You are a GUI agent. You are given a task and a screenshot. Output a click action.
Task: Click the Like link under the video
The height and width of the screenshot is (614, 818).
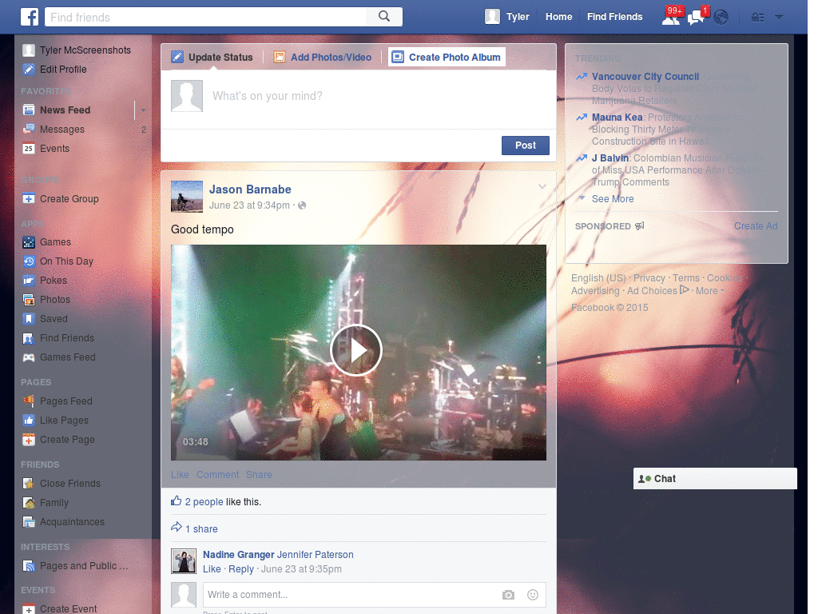(x=180, y=475)
